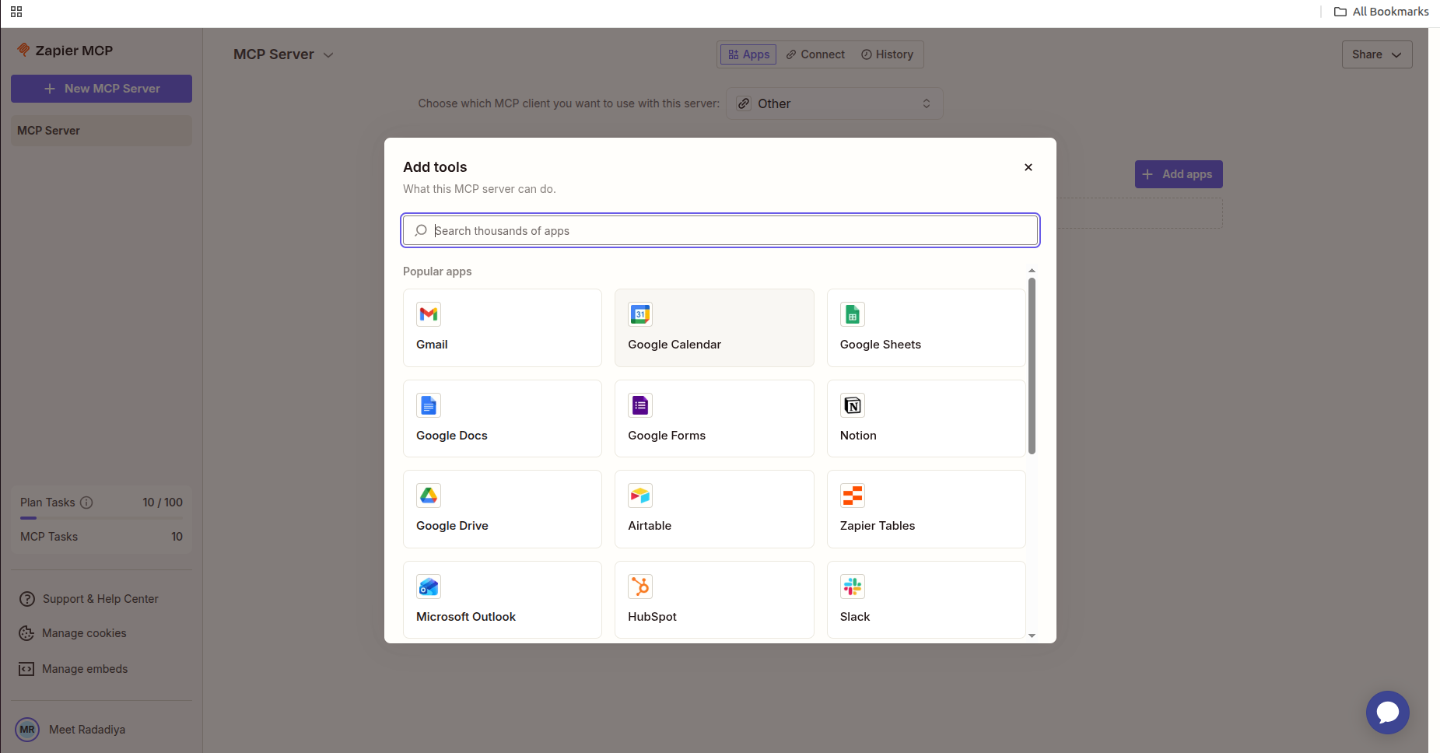Click the Google Forms icon
Viewport: 1440px width, 753px height.
[x=640, y=405]
